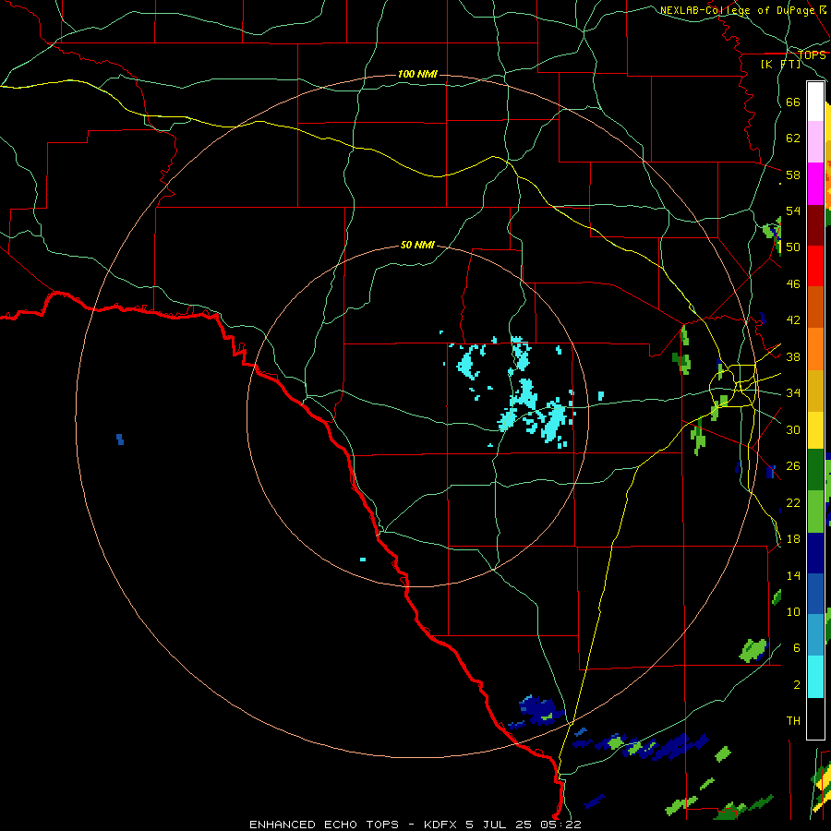Viewport: 831px width, 831px height.
Task: Click the light pink legend swatch
Action: (x=815, y=142)
